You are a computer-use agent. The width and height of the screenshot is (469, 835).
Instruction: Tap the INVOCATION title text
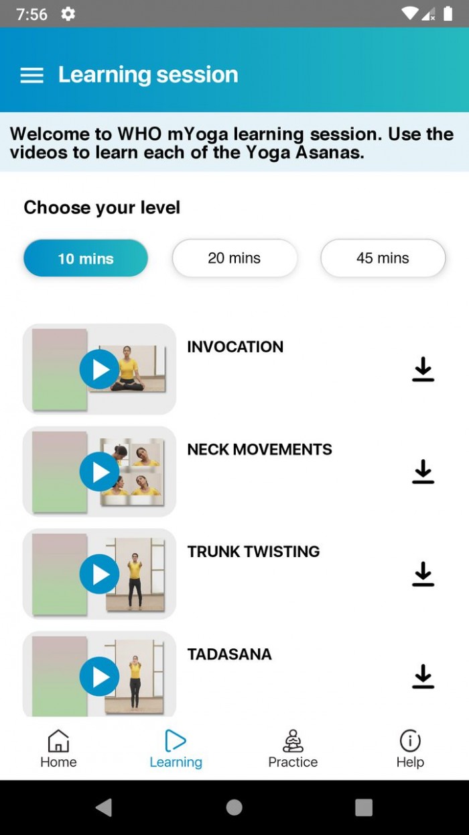(x=235, y=347)
